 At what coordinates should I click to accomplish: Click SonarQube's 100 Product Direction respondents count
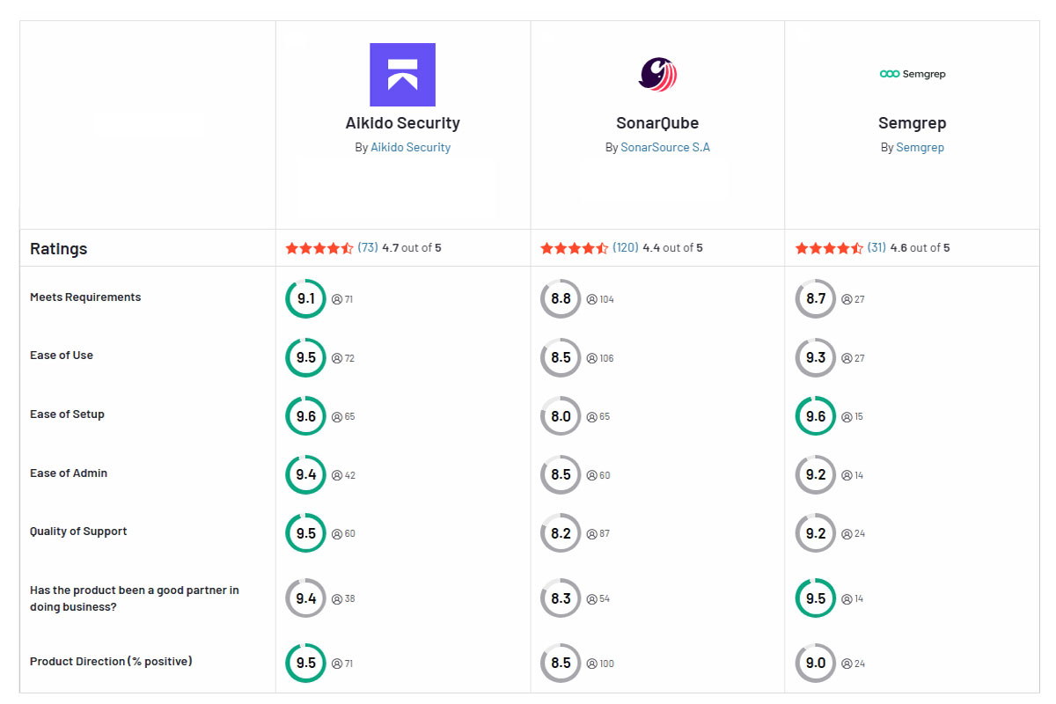(600, 664)
